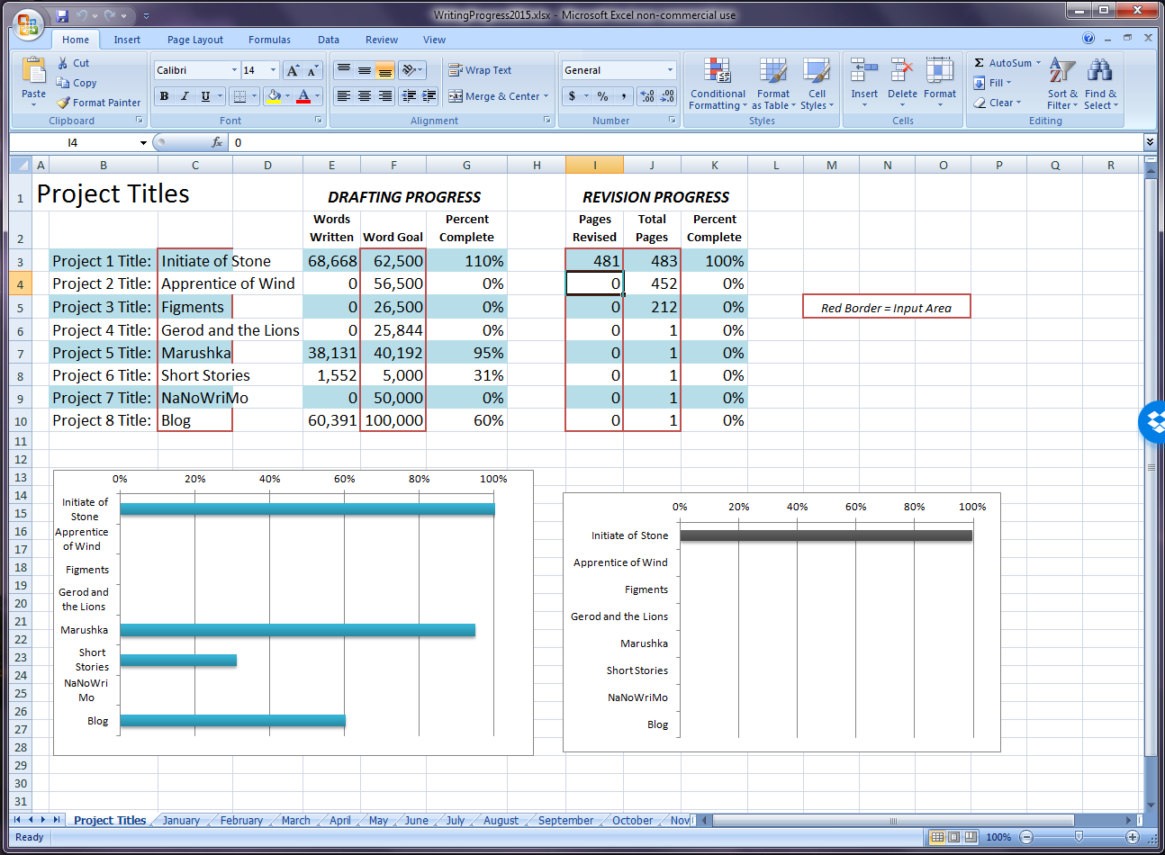1165x855 pixels.
Task: Click the Increase Font Size icon
Action: click(293, 70)
